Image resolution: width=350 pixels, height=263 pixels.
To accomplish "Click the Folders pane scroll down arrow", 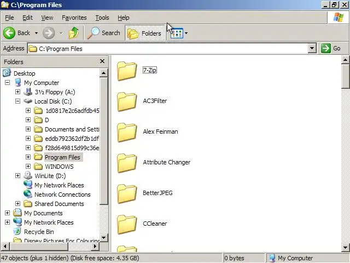I will point(103,237).
